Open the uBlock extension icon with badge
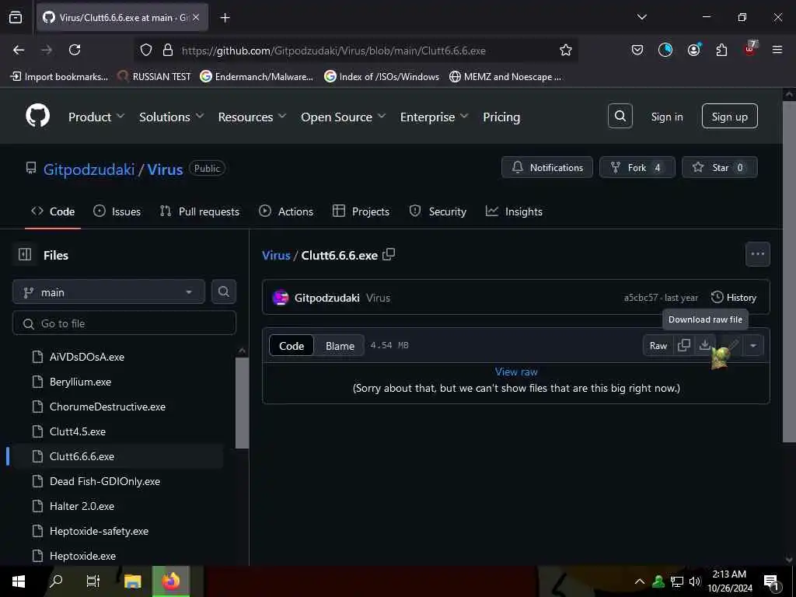796x597 pixels. coord(750,49)
